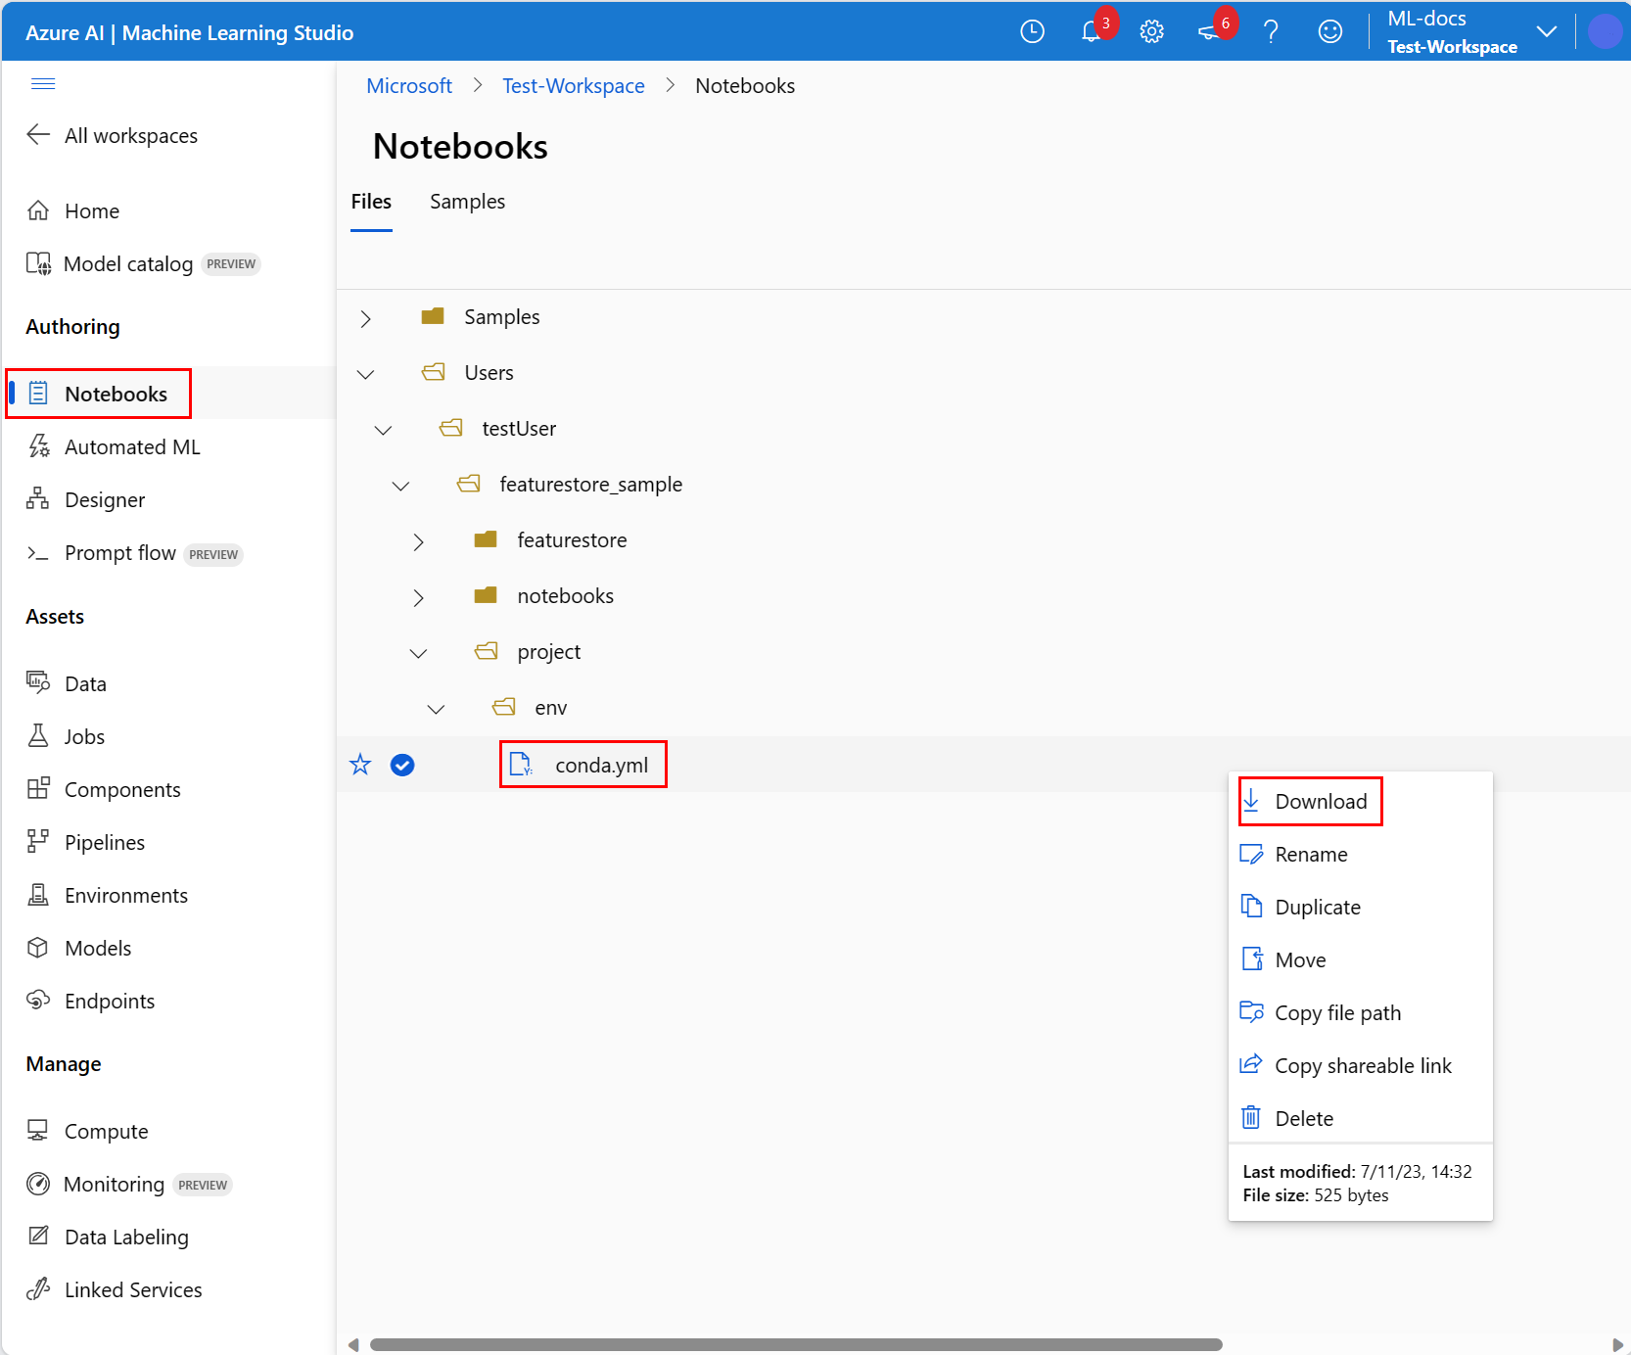This screenshot has height=1355, width=1631.
Task: Expand the Samples folder chevron
Action: click(366, 318)
